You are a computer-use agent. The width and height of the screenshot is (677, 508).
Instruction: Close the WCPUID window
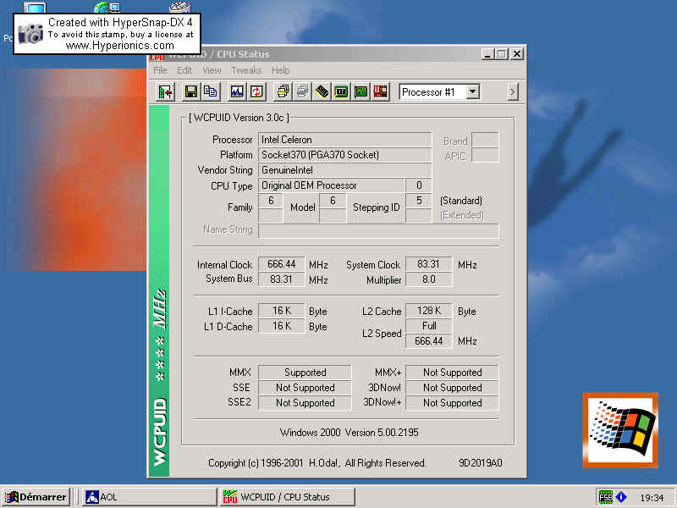(x=517, y=54)
